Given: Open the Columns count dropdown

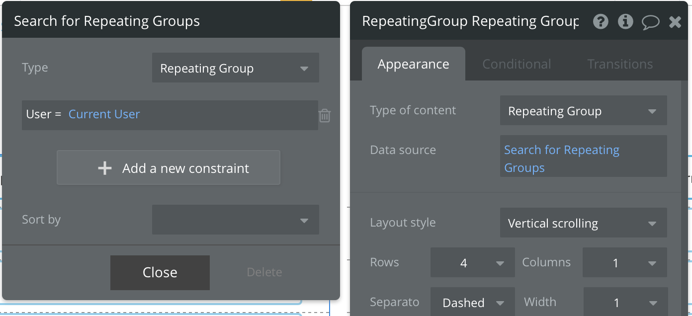Looking at the screenshot, I should [x=624, y=263].
